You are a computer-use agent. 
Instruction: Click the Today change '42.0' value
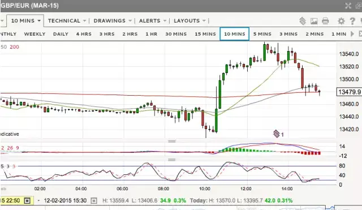[x=270, y=200]
